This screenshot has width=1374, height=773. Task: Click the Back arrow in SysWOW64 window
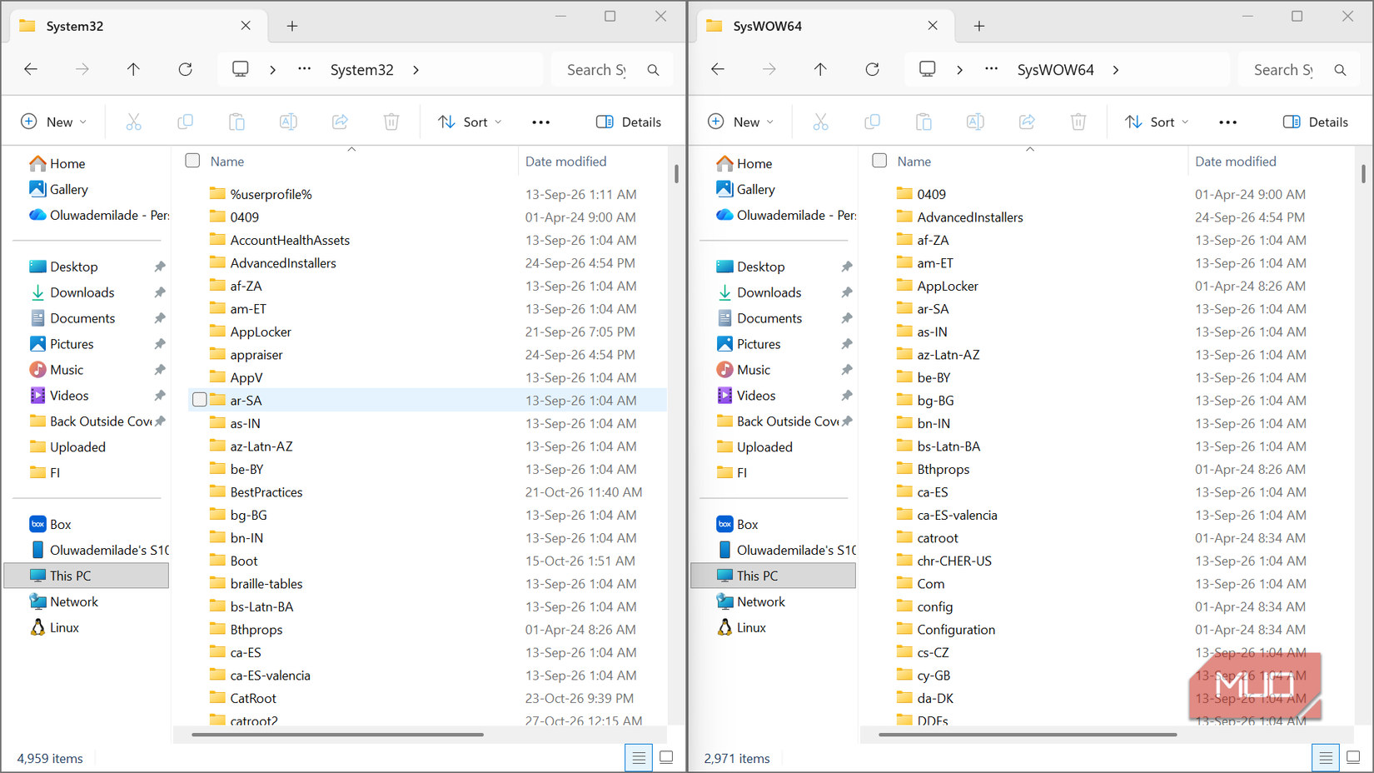click(x=718, y=69)
